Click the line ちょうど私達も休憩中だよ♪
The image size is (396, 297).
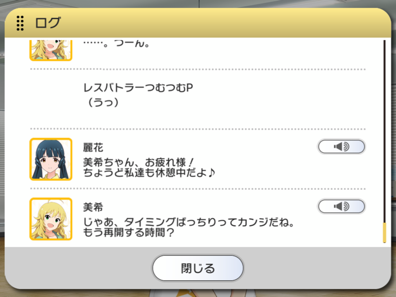(x=149, y=173)
